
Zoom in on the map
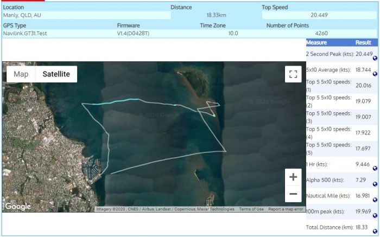(293, 177)
